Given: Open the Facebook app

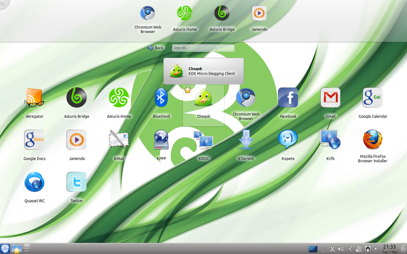Looking at the screenshot, I should point(288,103).
